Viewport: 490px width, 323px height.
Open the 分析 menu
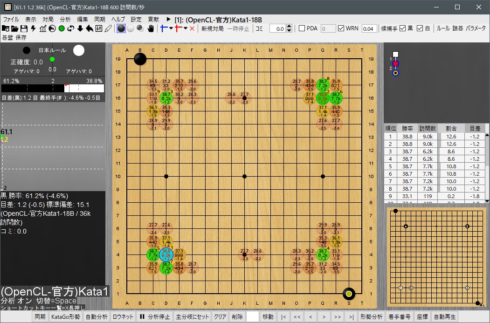(65, 20)
